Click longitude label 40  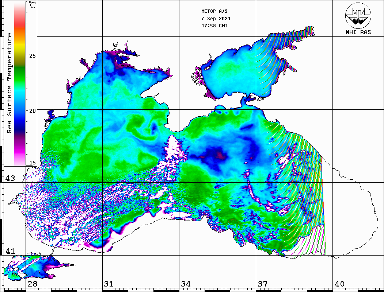339,284
